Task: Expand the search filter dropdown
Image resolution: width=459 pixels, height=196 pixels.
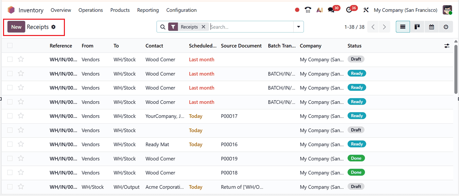Action: (x=299, y=26)
